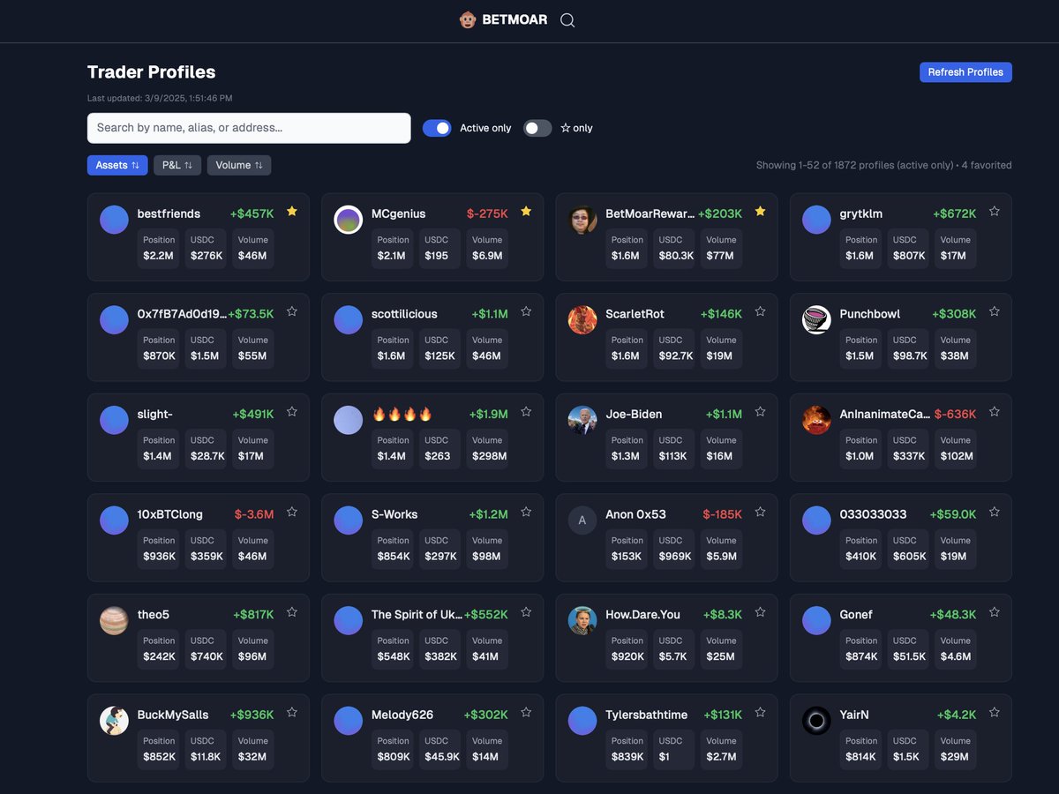Star the How.Dare.You trader card
Image resolution: width=1059 pixels, height=794 pixels.
click(760, 612)
